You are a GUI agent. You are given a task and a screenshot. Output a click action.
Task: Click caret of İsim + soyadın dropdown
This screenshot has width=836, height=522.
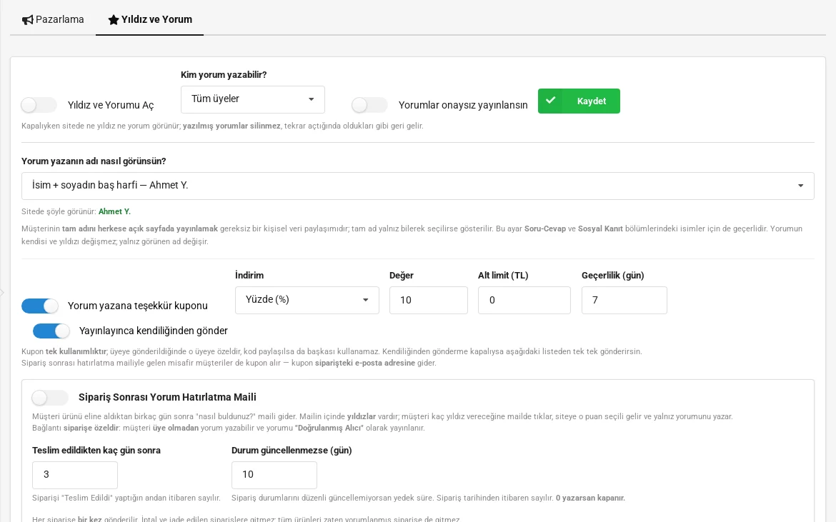(800, 186)
